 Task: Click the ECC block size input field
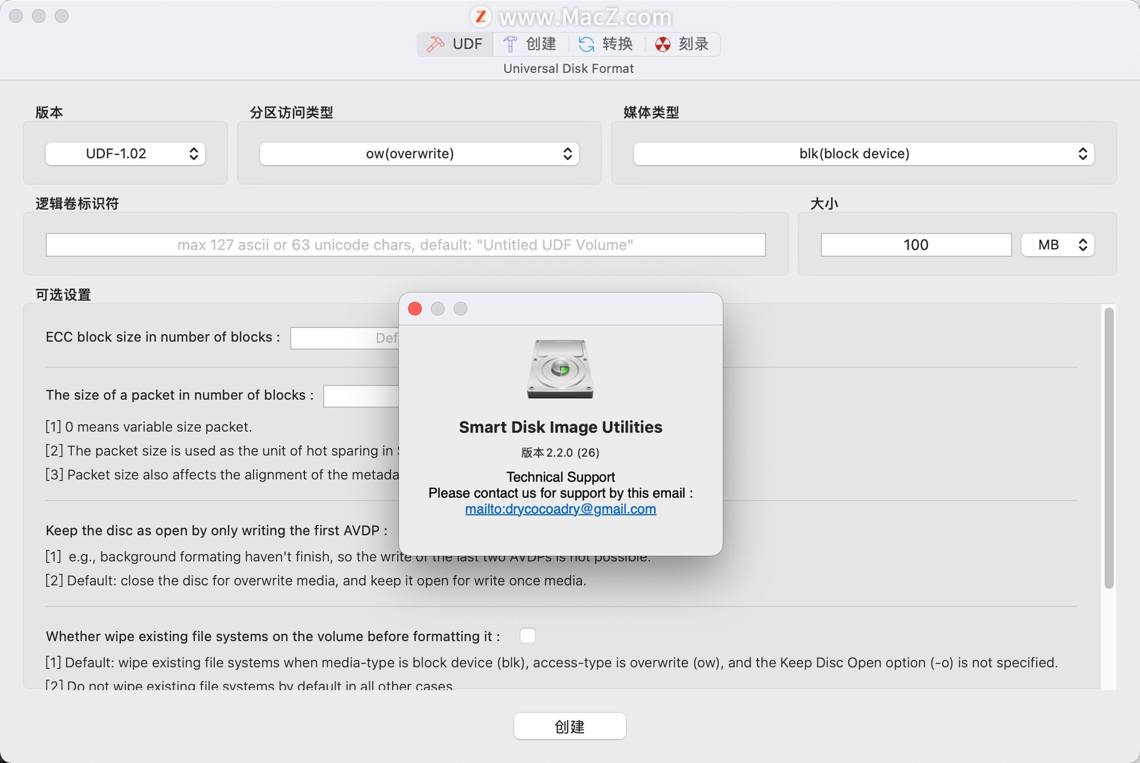pyautogui.click(x=344, y=338)
